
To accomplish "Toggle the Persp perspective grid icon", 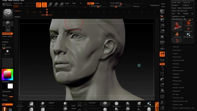I will click(x=162, y=43).
